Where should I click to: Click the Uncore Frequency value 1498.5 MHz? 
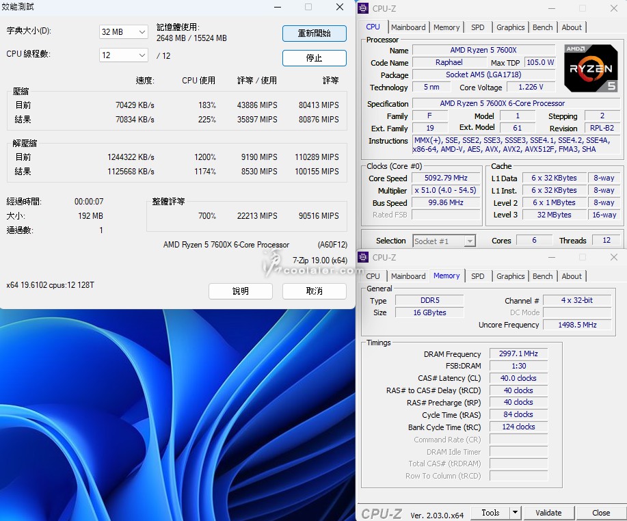pyautogui.click(x=577, y=325)
